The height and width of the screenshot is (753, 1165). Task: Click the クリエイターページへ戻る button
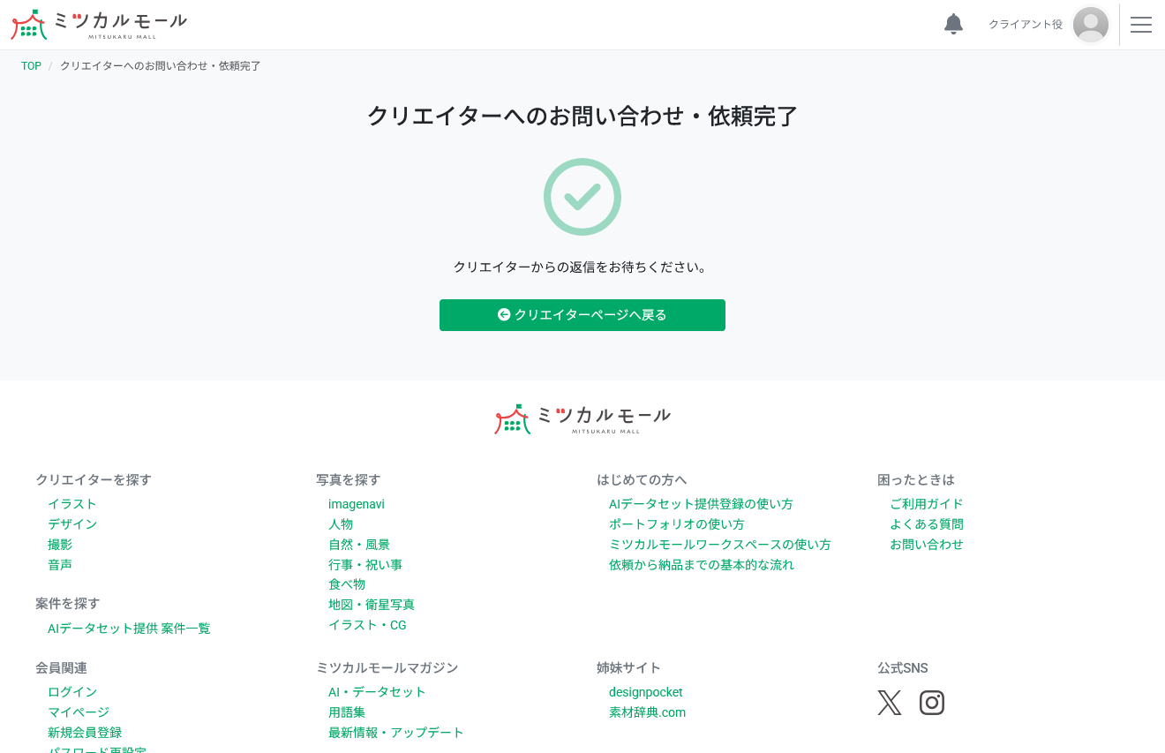click(582, 315)
